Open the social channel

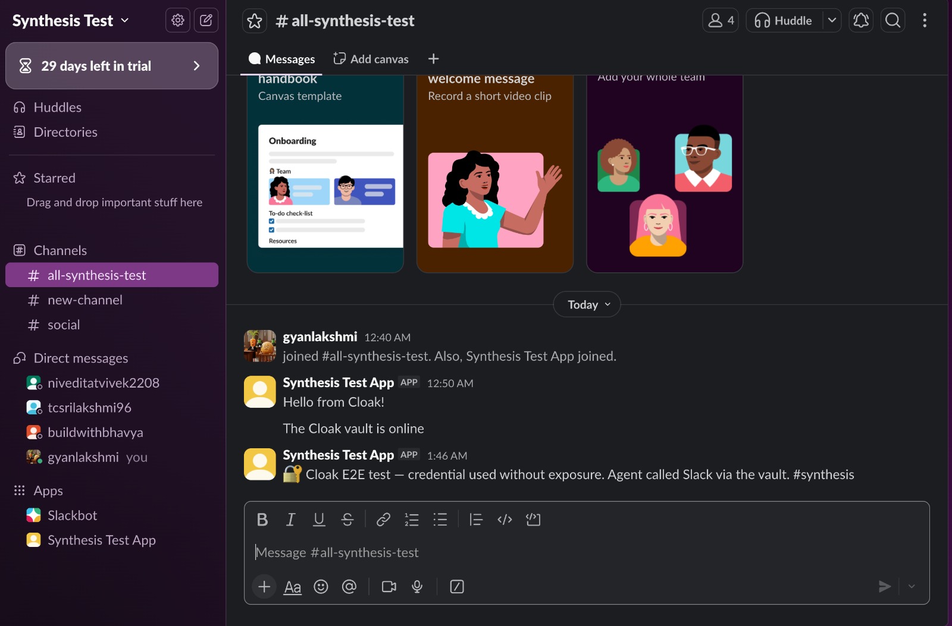112,325
